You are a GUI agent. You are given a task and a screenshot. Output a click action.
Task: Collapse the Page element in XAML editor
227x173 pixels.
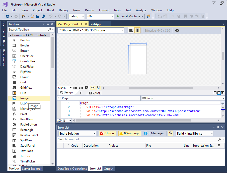(78, 103)
